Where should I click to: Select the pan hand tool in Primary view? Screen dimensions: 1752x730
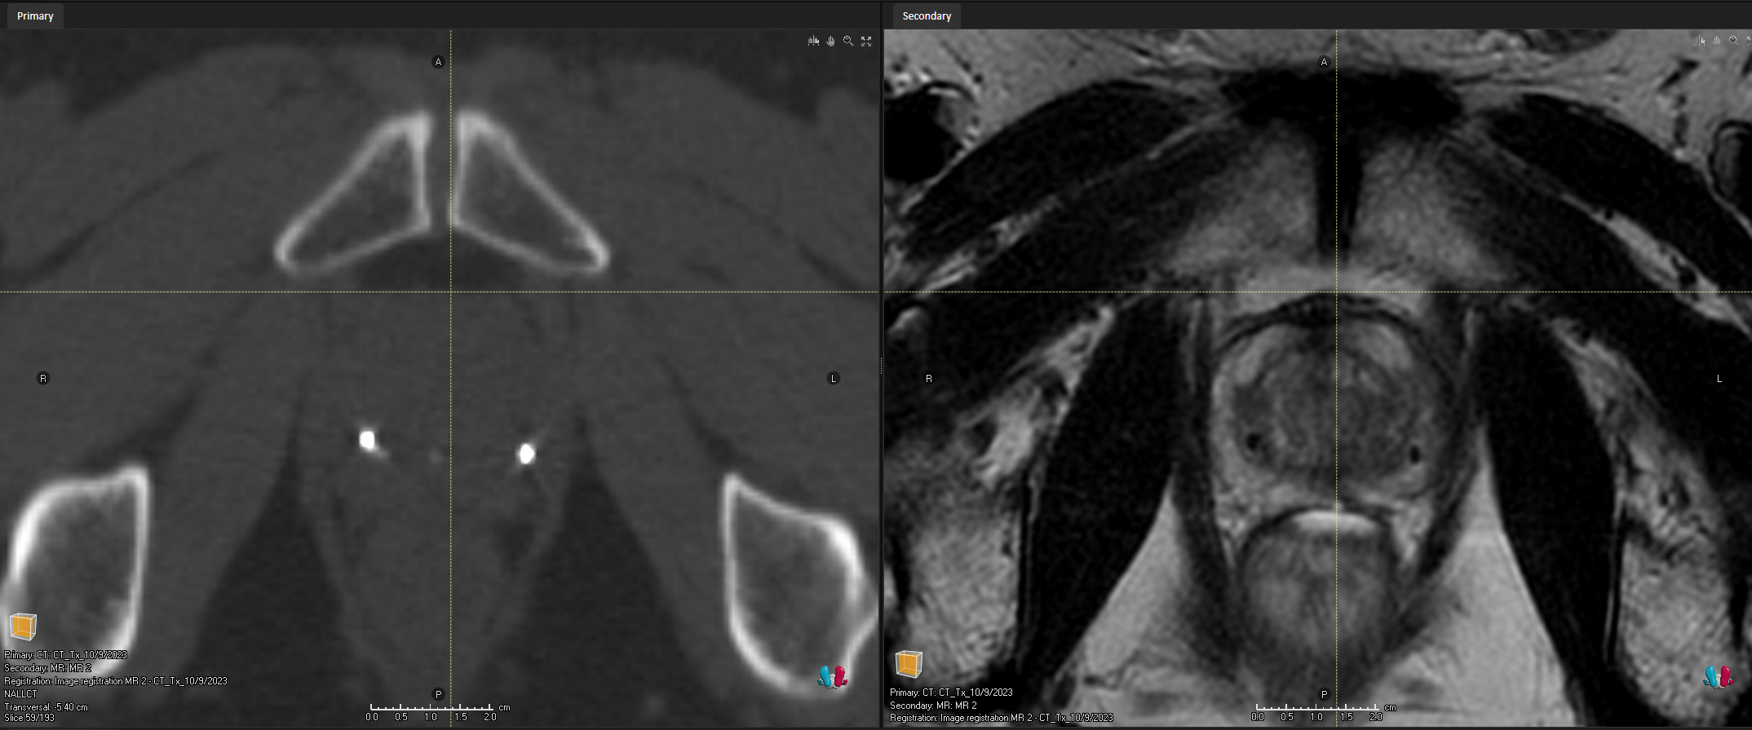pyautogui.click(x=830, y=41)
